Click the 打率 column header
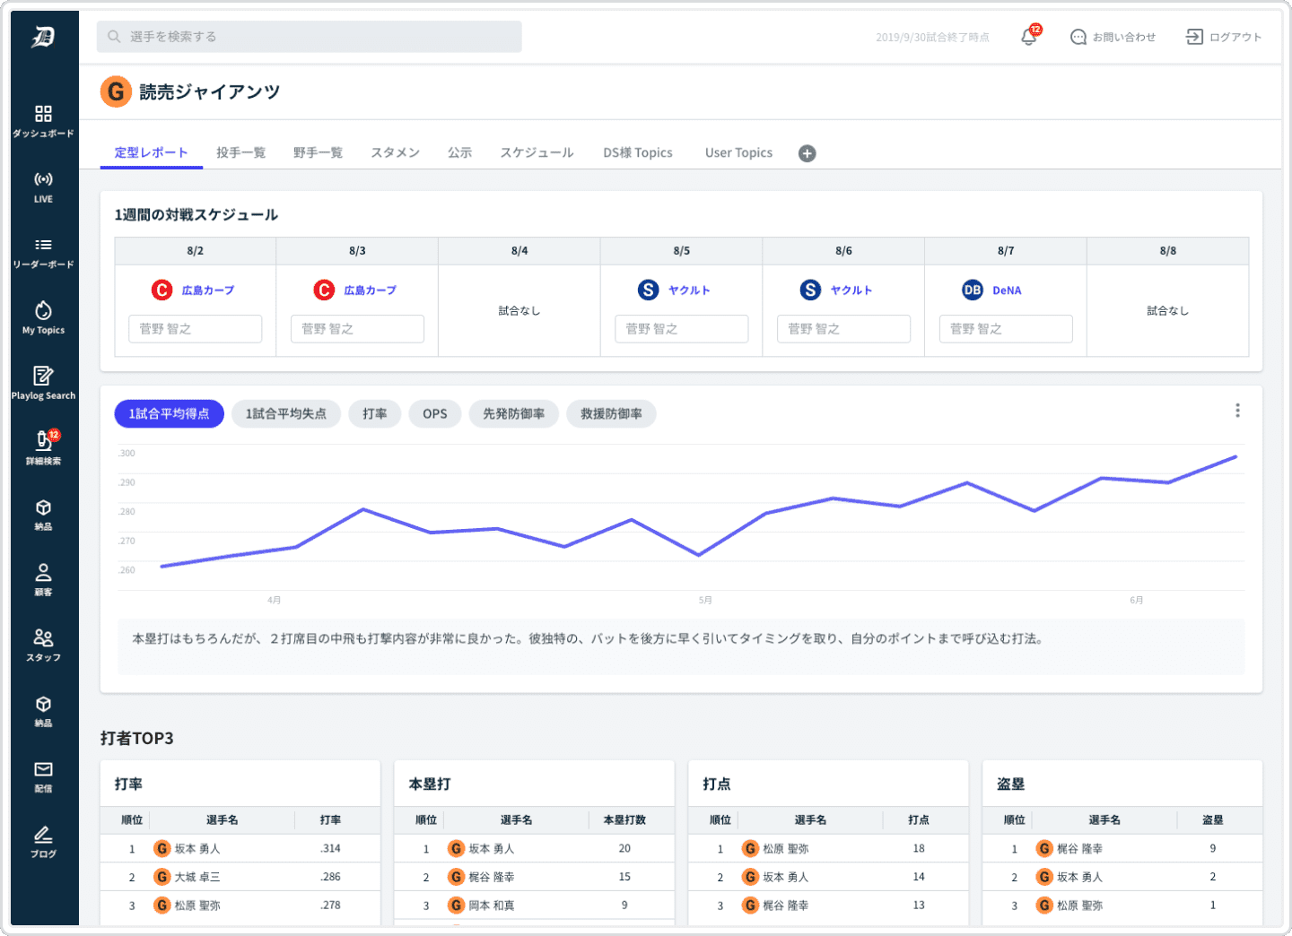 pyautogui.click(x=330, y=820)
